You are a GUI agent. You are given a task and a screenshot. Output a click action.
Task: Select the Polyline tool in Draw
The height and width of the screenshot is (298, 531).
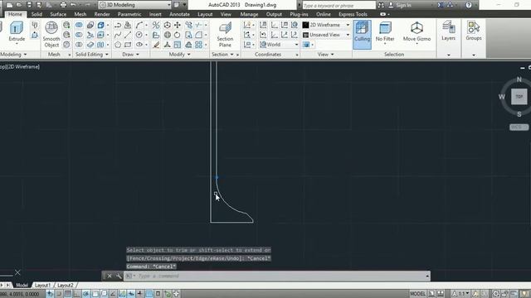point(118,25)
